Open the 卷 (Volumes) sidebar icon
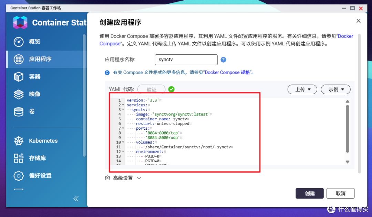 click(19, 111)
